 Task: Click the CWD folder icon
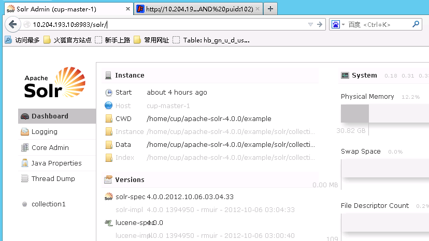point(109,118)
